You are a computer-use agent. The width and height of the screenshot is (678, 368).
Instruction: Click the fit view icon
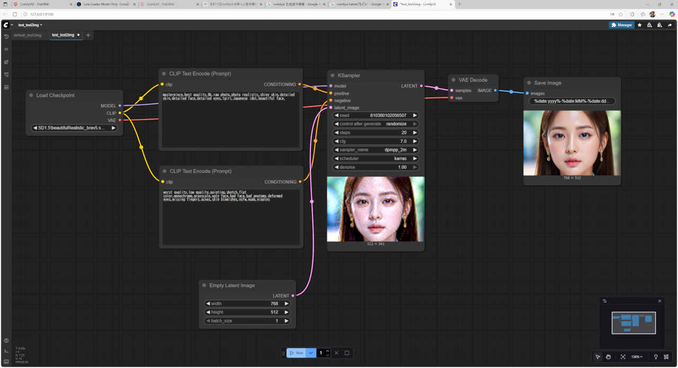(623, 357)
